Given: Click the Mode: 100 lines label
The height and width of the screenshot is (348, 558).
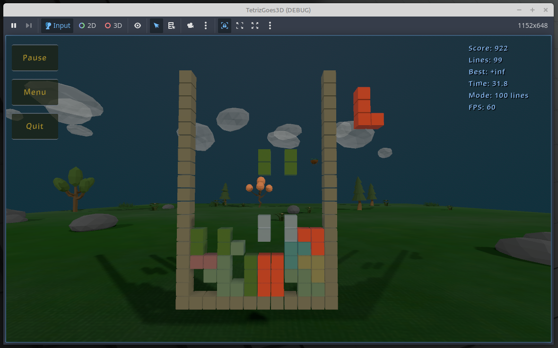Looking at the screenshot, I should coord(498,95).
